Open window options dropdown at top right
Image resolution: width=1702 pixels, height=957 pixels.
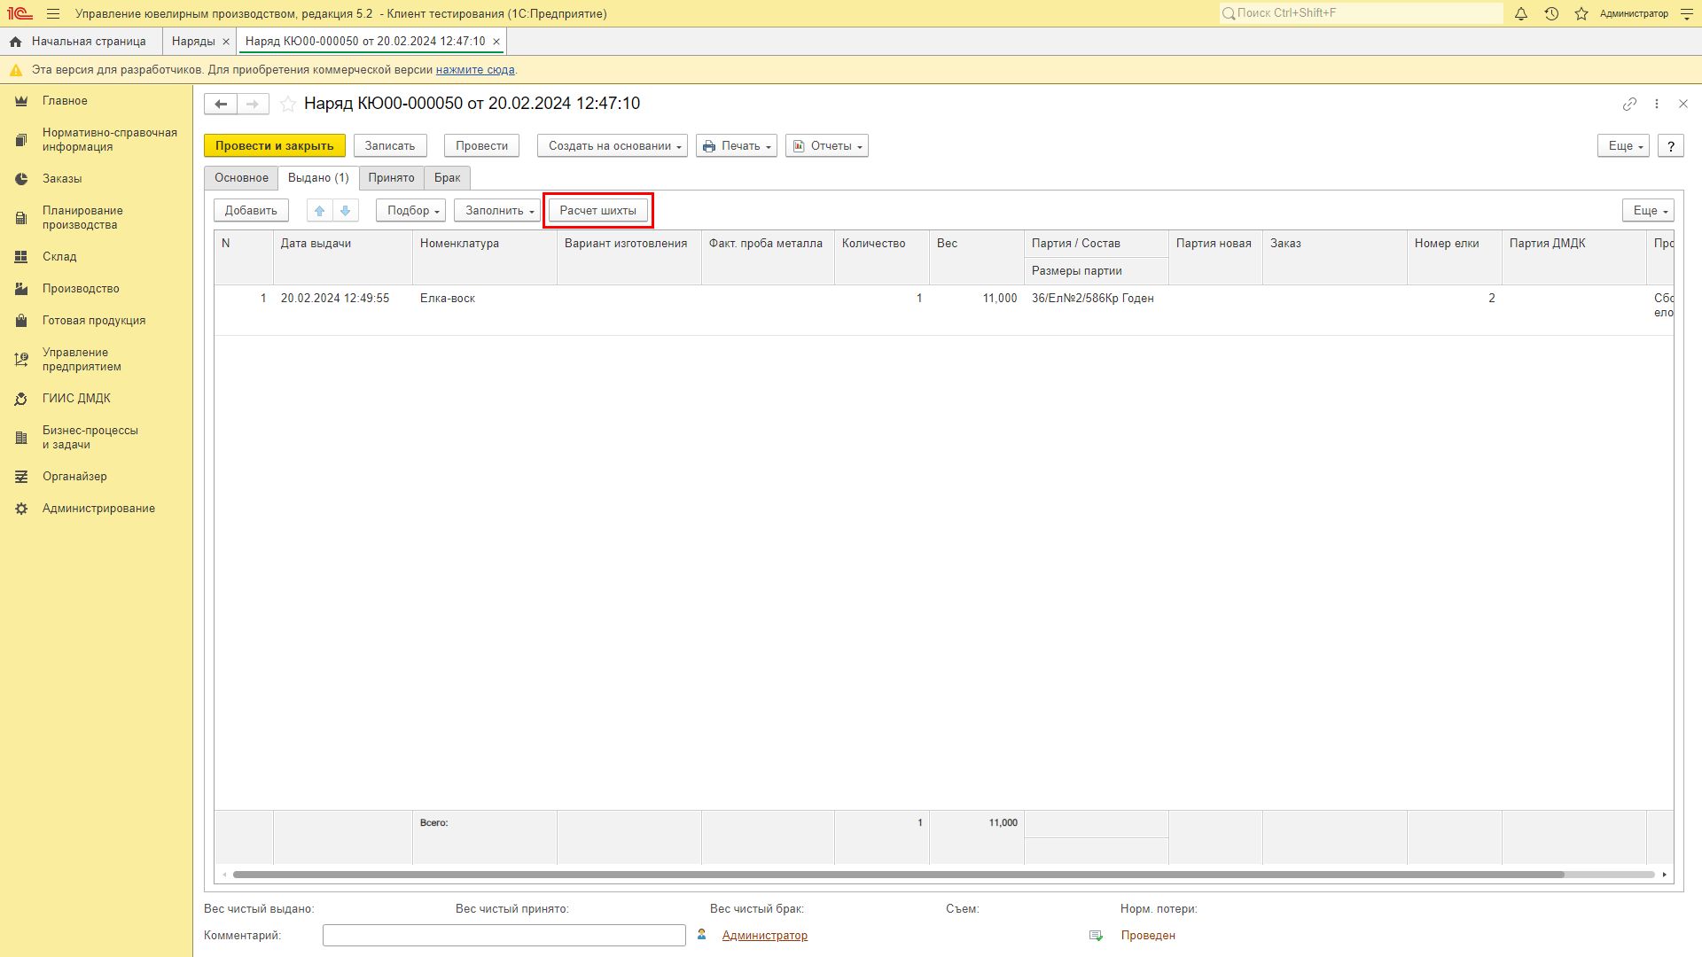[1686, 14]
